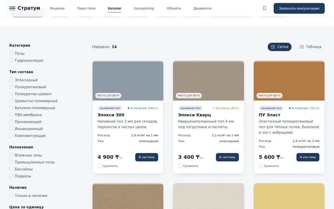Image resolution: width=334 pixels, height=209 pixels.
Task: Add Эпокси 300 to system
Action: click(147, 157)
